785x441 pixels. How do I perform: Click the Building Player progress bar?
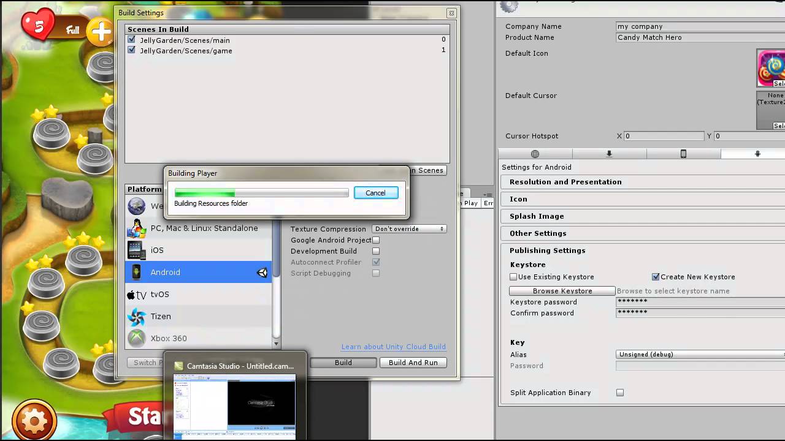click(262, 193)
